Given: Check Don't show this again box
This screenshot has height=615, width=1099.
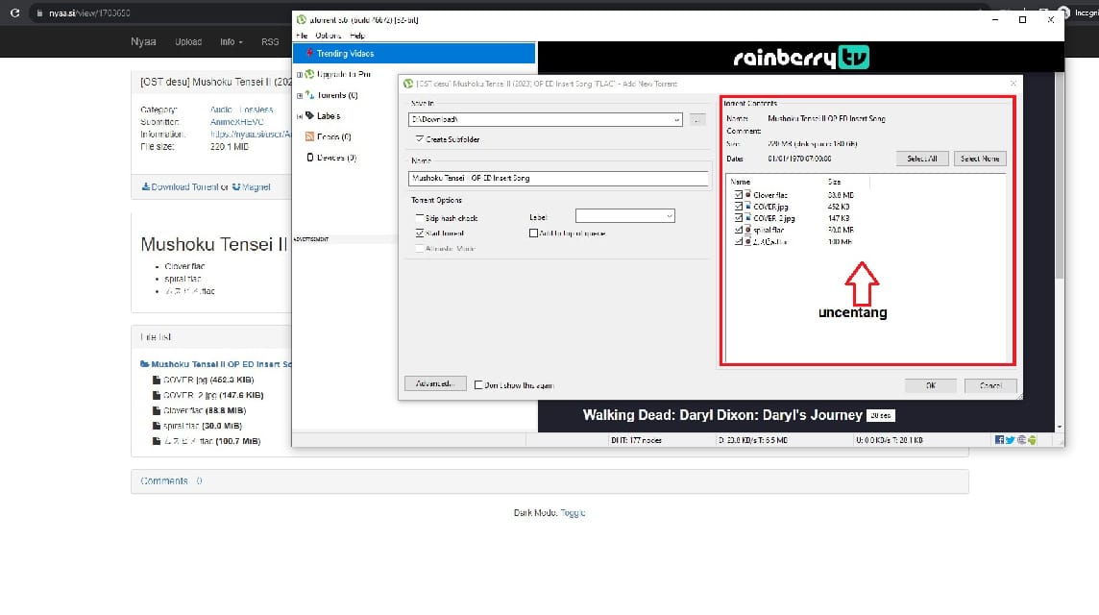Looking at the screenshot, I should tap(478, 385).
